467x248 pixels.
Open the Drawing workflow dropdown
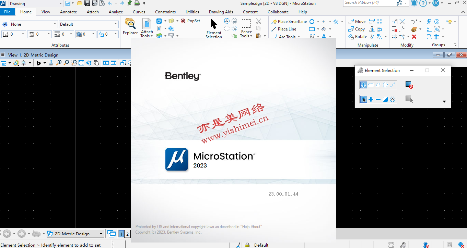point(60,3)
